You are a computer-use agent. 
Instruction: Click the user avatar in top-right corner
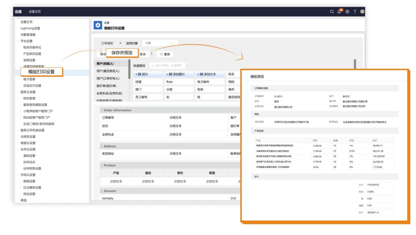click(x=362, y=11)
